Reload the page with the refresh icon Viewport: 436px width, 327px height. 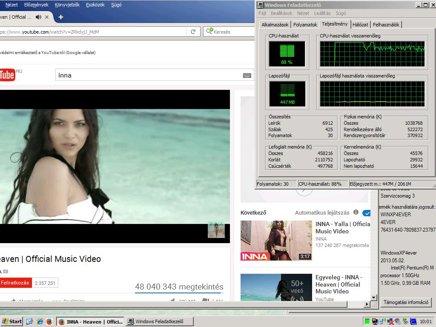click(193, 32)
